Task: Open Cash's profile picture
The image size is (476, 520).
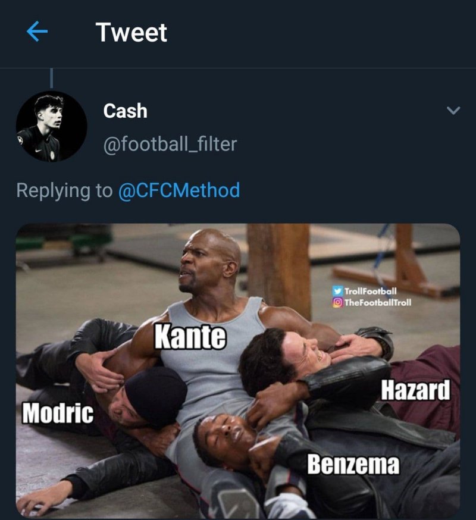Action: pos(51,126)
